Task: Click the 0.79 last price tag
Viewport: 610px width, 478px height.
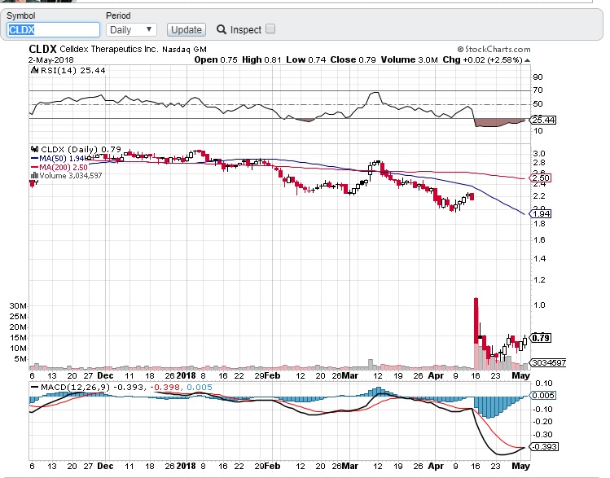Action: tap(541, 338)
